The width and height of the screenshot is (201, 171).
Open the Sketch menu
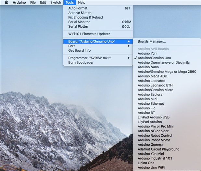tap(56, 3)
